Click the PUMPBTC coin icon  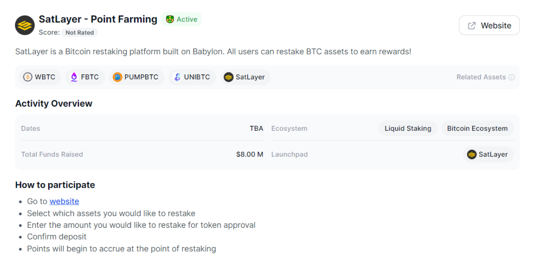[117, 77]
